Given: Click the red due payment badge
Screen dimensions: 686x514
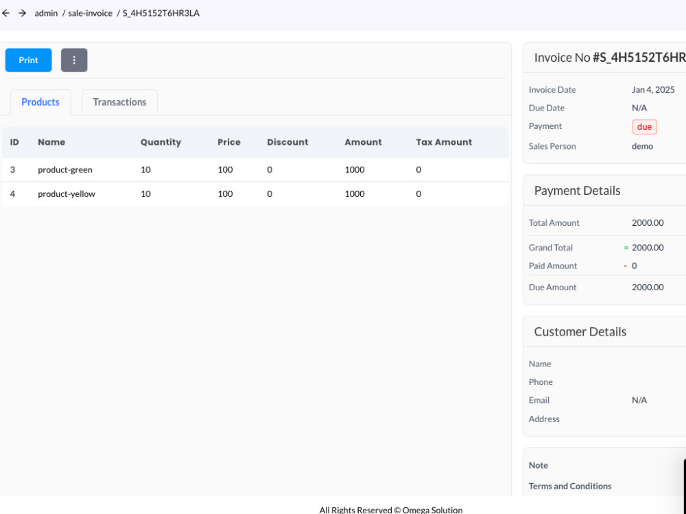Looking at the screenshot, I should click(x=644, y=126).
